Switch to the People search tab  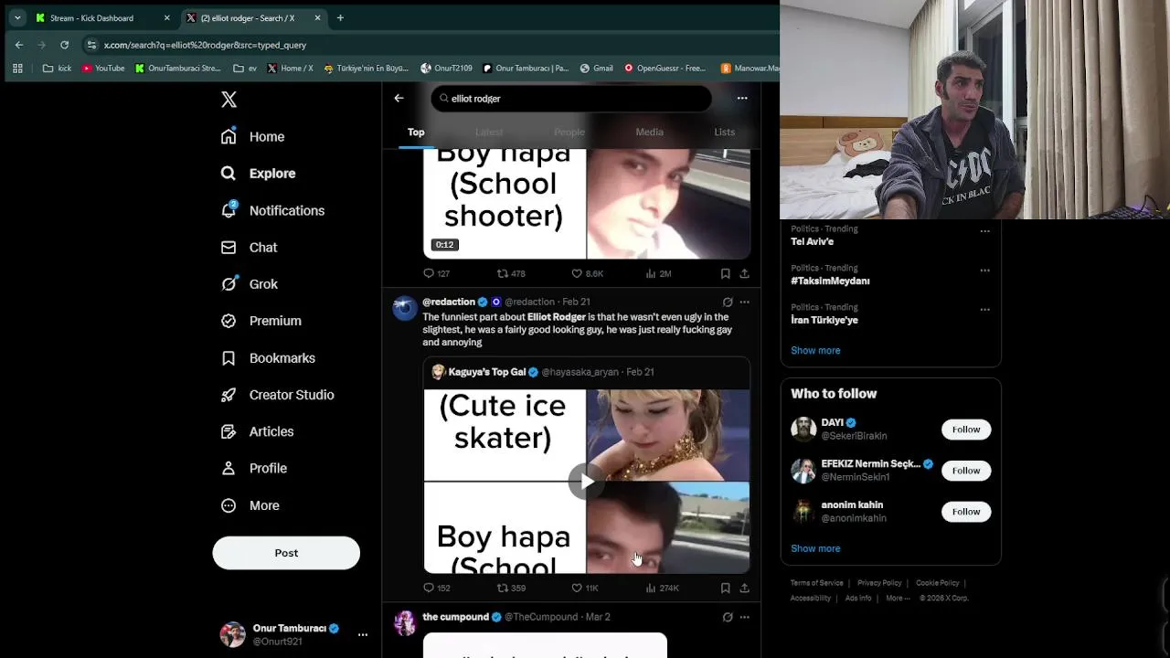coord(569,132)
